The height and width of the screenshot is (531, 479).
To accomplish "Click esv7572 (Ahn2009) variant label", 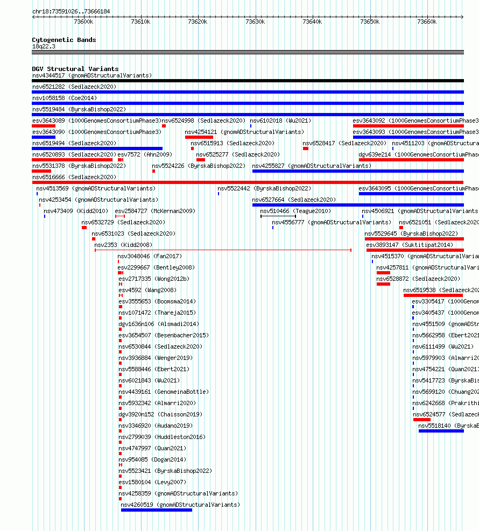I will [x=145, y=154].
